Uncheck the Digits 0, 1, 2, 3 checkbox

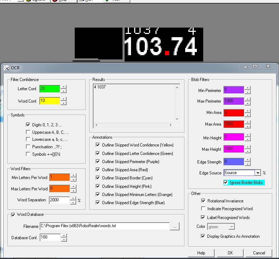coord(28,125)
